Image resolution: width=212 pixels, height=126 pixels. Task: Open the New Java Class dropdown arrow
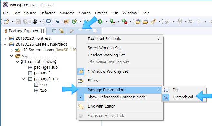80,21
